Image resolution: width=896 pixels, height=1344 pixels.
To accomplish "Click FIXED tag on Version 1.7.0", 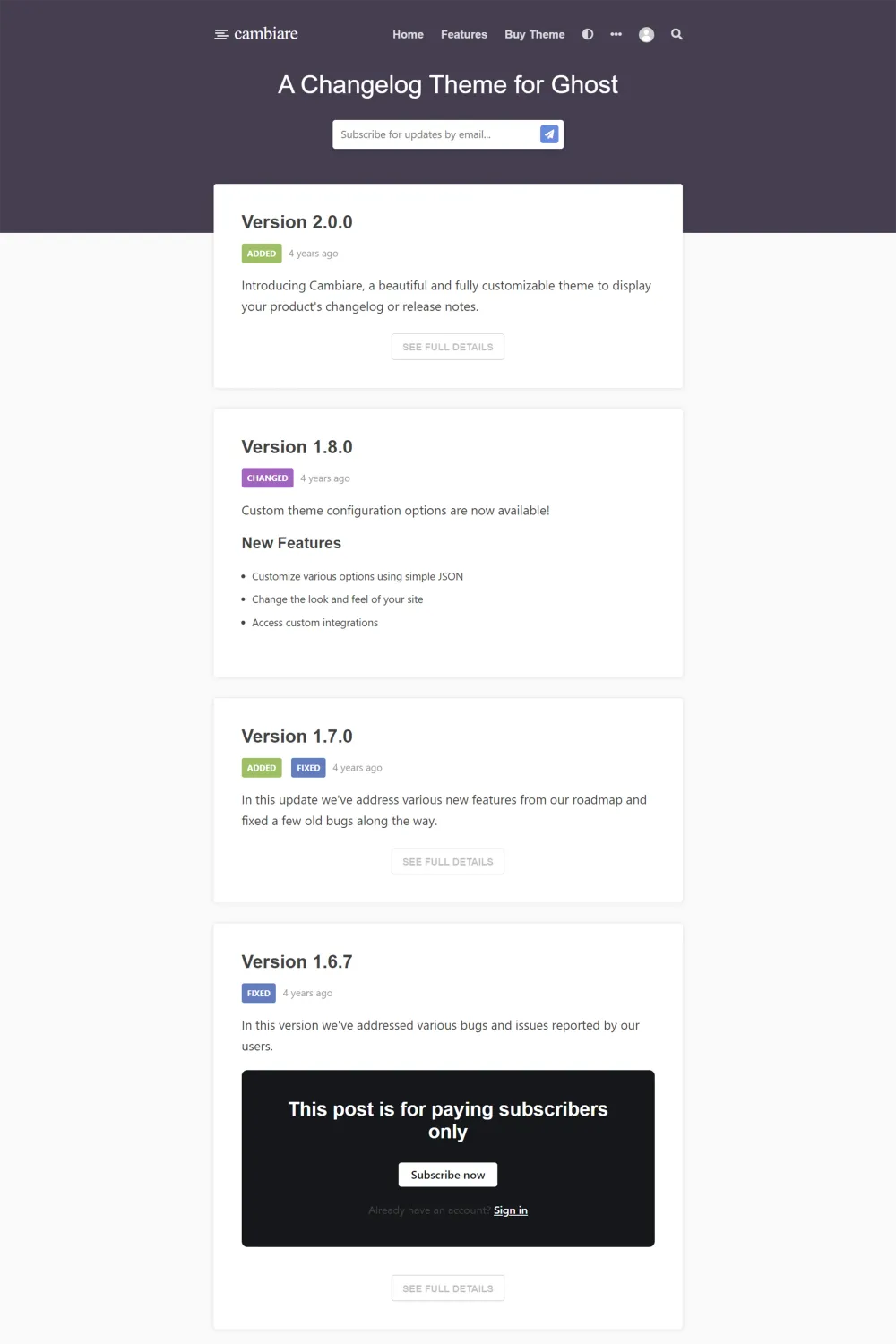I will pos(308,768).
